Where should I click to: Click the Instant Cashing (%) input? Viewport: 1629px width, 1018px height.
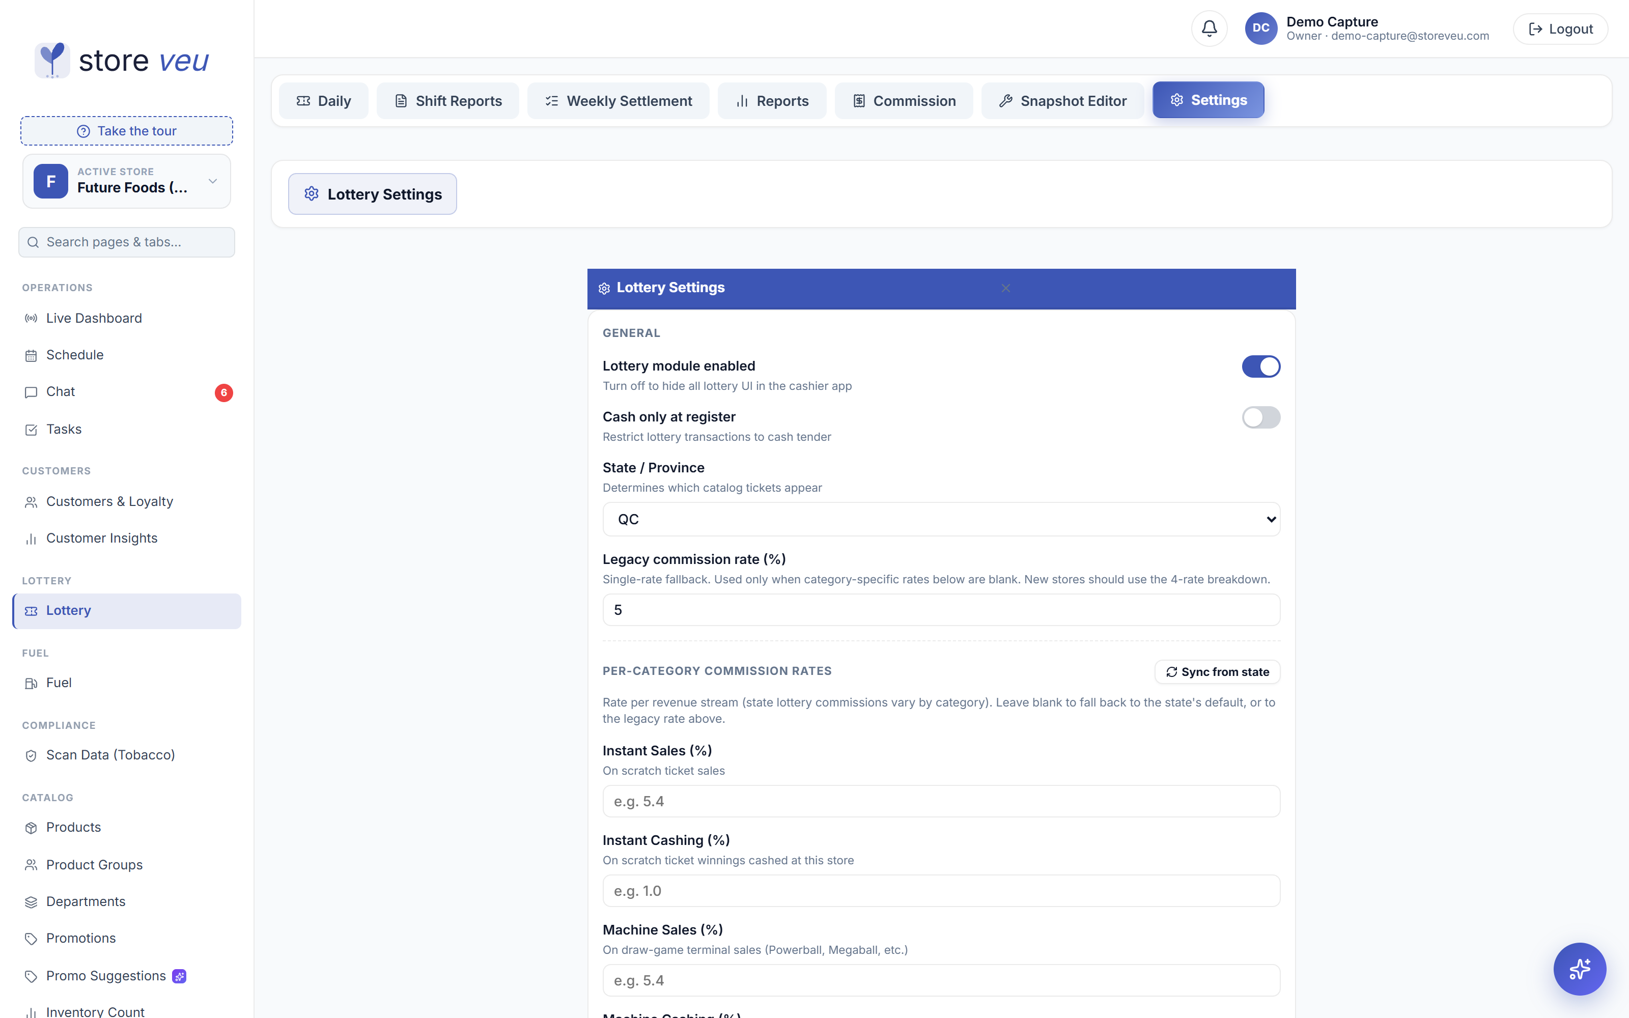[941, 891]
